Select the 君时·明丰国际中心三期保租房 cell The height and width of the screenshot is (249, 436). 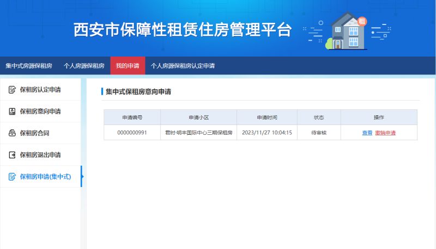[x=198, y=133]
